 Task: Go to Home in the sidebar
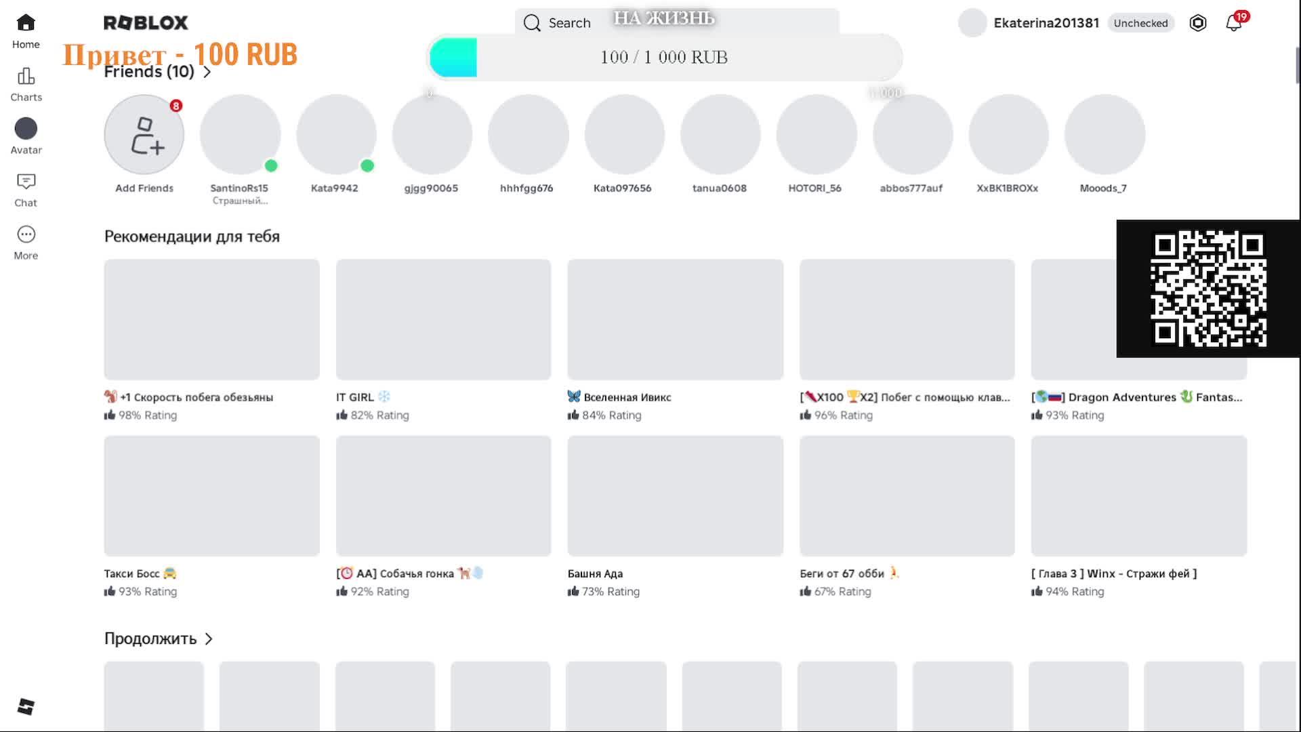26,31
